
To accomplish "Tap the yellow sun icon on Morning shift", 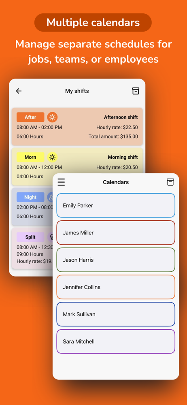I will (x=53, y=157).
